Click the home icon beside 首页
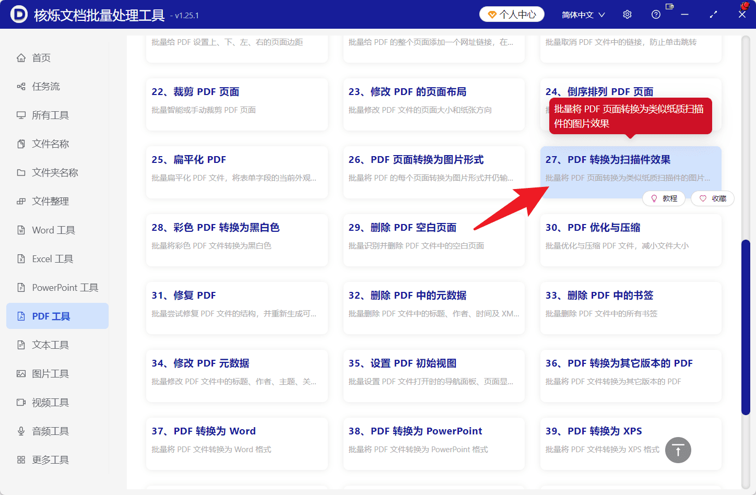This screenshot has height=495, width=756. coord(21,58)
